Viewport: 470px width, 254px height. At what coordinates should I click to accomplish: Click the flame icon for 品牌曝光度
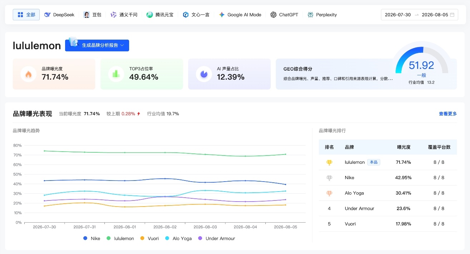[28, 74]
